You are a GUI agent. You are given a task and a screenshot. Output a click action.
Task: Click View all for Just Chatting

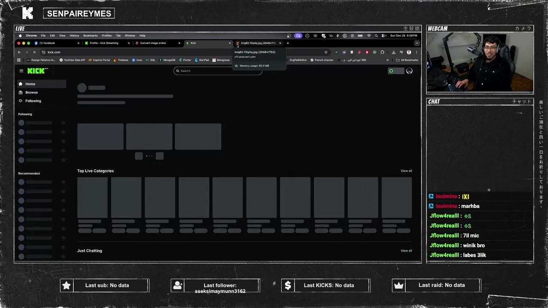pos(406,251)
